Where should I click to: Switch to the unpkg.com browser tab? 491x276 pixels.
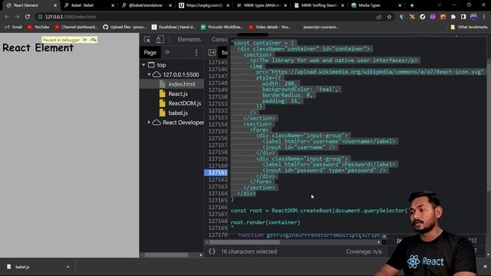point(203,5)
